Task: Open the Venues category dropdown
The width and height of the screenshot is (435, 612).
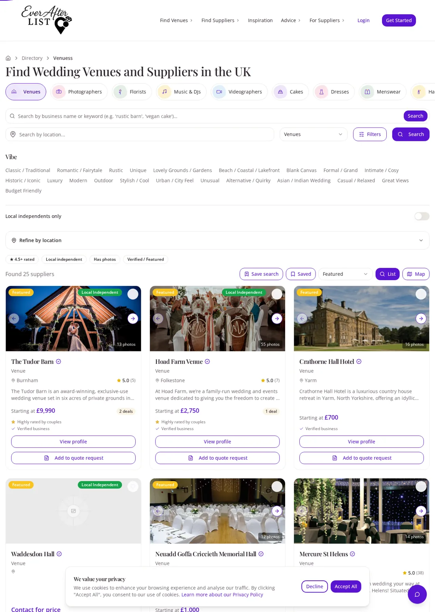Action: [x=313, y=135]
